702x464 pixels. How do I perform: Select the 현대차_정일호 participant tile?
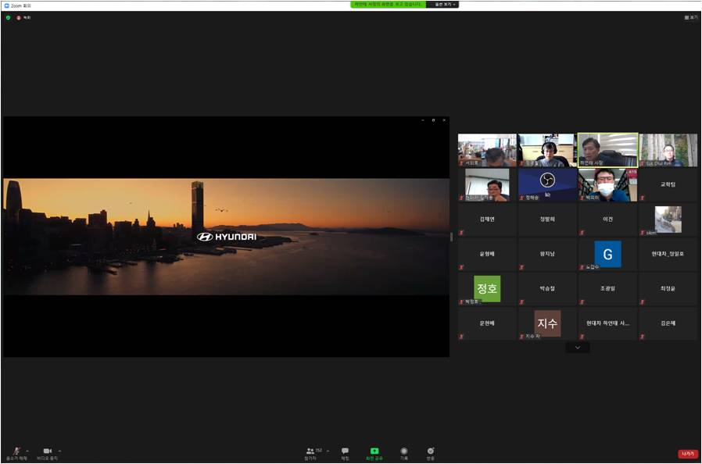pyautogui.click(x=668, y=254)
